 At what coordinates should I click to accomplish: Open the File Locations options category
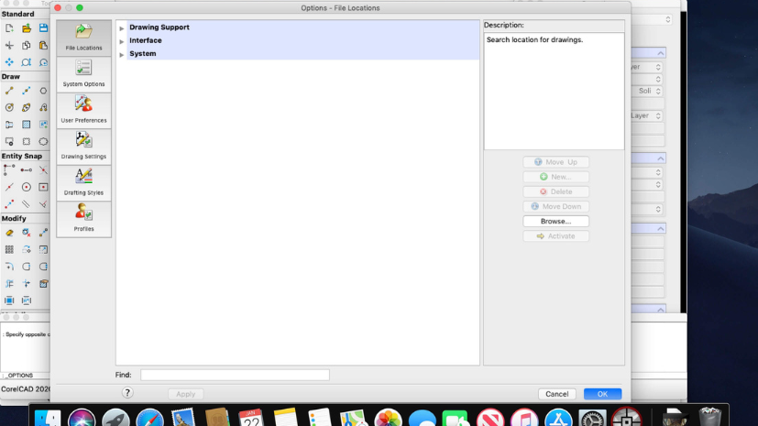(x=83, y=38)
